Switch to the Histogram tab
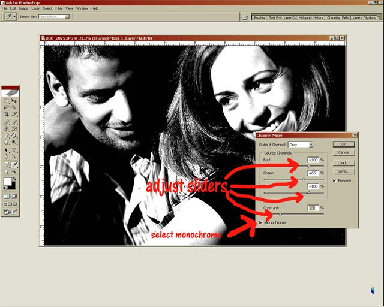The width and height of the screenshot is (384, 307). coord(304,17)
